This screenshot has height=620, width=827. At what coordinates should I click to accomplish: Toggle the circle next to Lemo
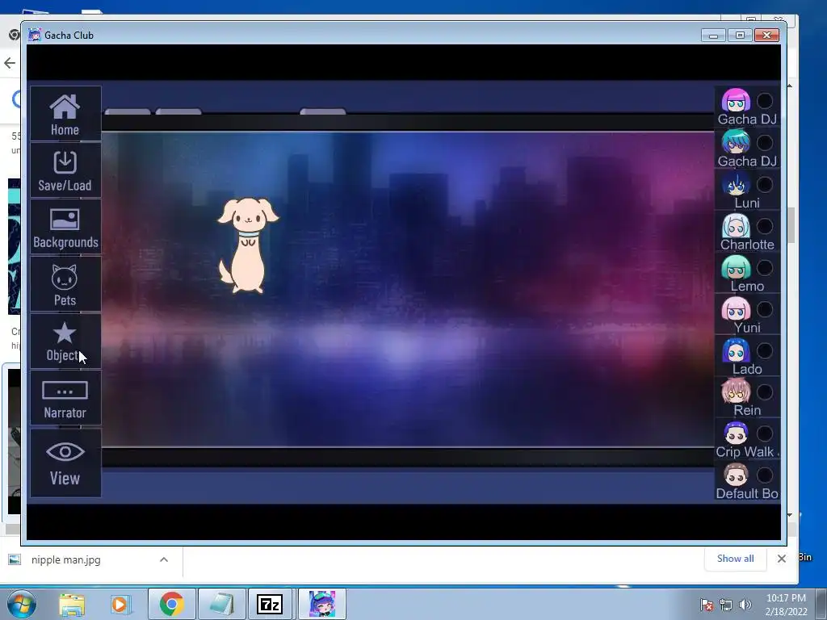765,268
